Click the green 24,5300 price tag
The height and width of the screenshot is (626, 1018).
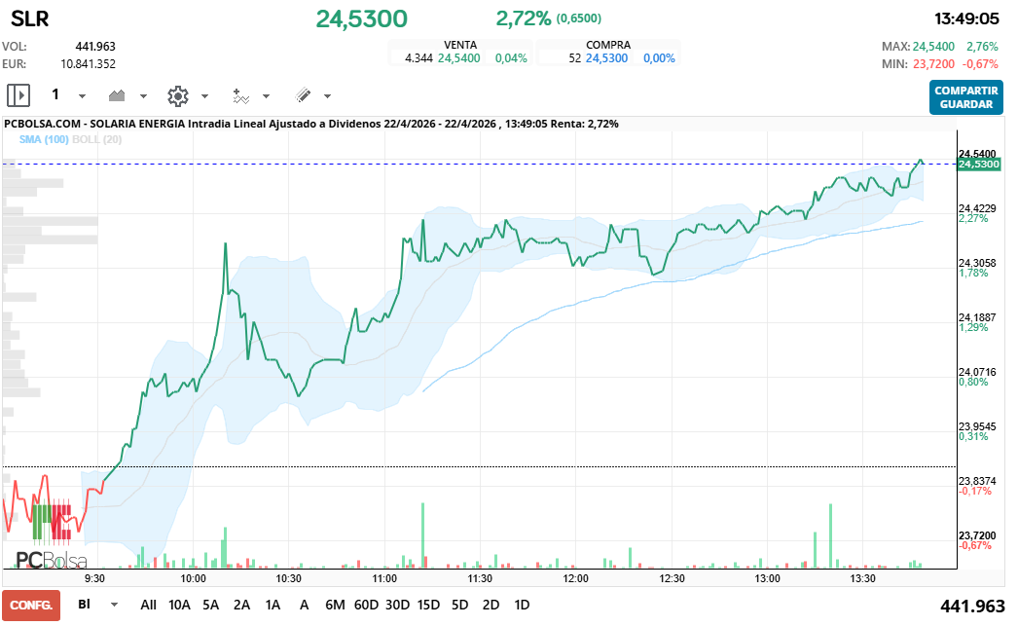tap(979, 165)
